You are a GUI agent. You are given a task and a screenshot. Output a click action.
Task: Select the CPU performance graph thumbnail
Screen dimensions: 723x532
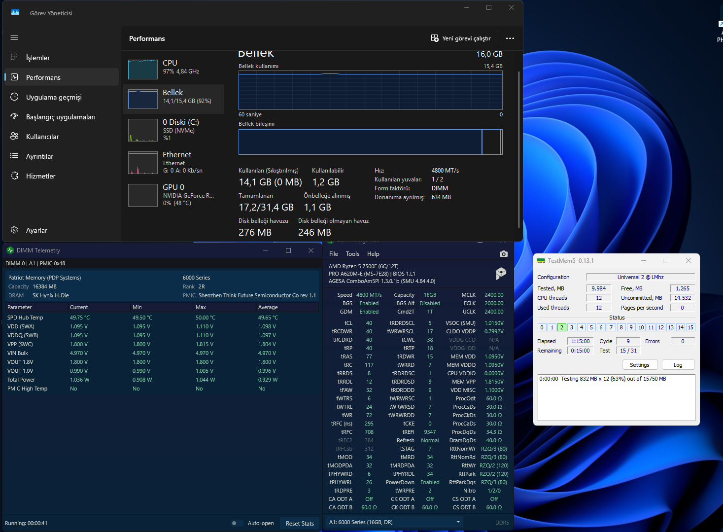(x=143, y=69)
